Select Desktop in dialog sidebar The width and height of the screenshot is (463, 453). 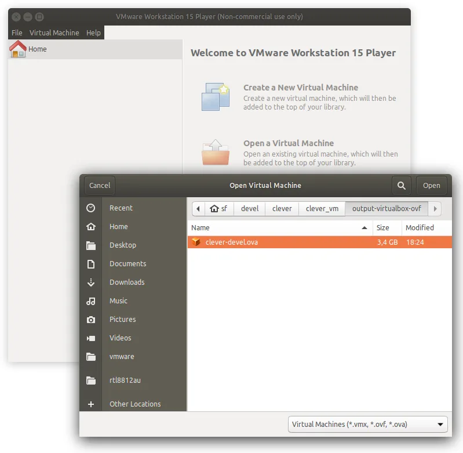tap(123, 245)
